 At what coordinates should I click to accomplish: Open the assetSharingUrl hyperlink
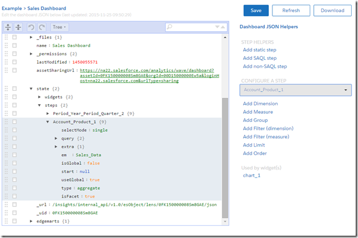pos(149,76)
